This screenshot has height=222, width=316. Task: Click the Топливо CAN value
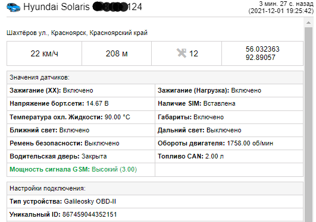(x=214, y=157)
